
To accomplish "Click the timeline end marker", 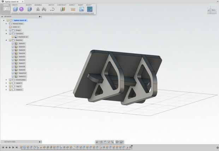I will click(x=131, y=147).
